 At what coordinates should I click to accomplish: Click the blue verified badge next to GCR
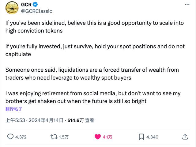coord(35,5)
